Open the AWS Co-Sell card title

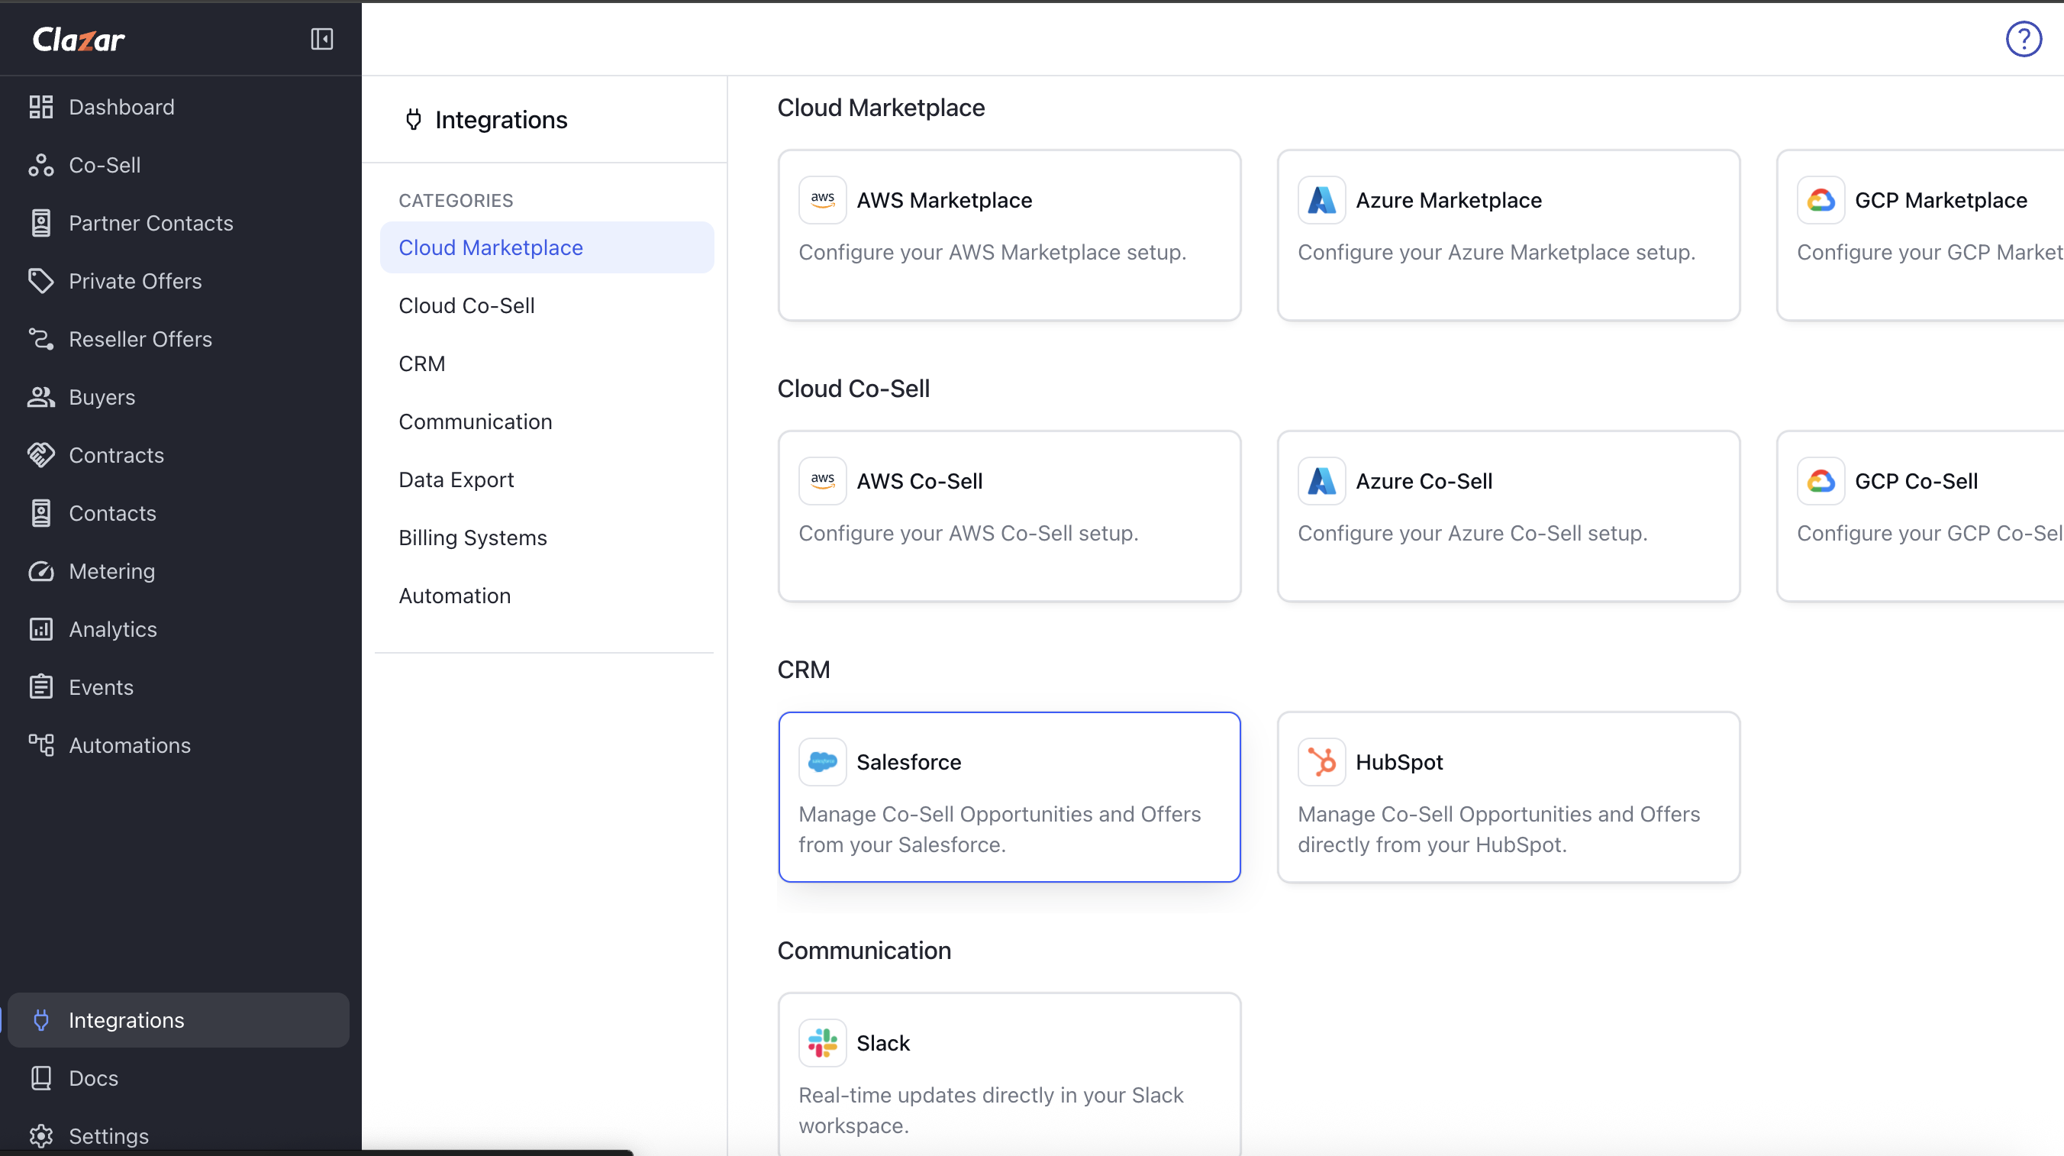point(919,481)
